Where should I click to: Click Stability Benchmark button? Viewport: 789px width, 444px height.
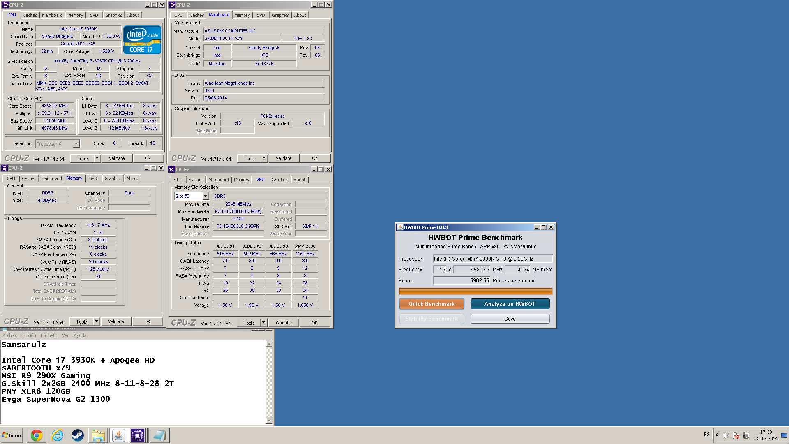coord(431,319)
